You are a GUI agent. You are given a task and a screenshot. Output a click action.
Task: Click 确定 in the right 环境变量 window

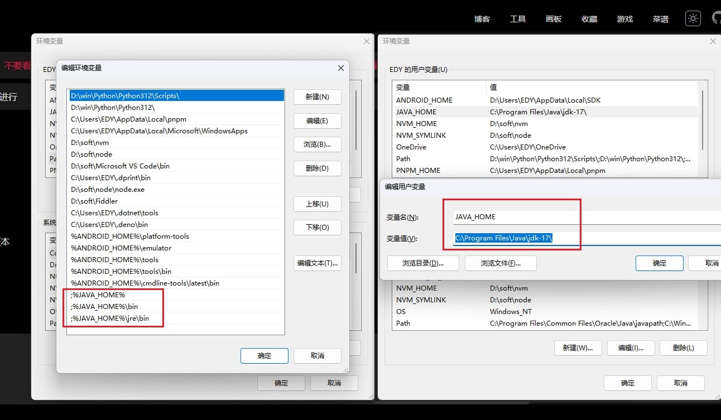[628, 383]
